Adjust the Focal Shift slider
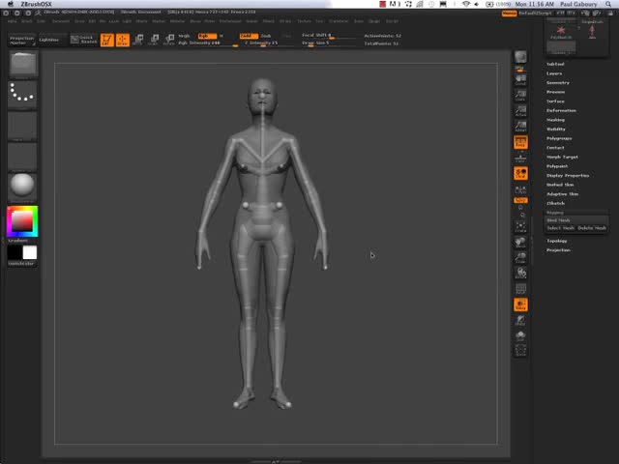This screenshot has height=464, width=619. [x=329, y=36]
